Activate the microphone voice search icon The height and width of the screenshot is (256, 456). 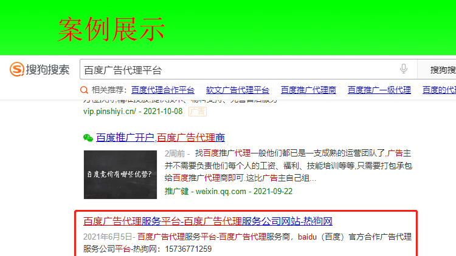[403, 69]
